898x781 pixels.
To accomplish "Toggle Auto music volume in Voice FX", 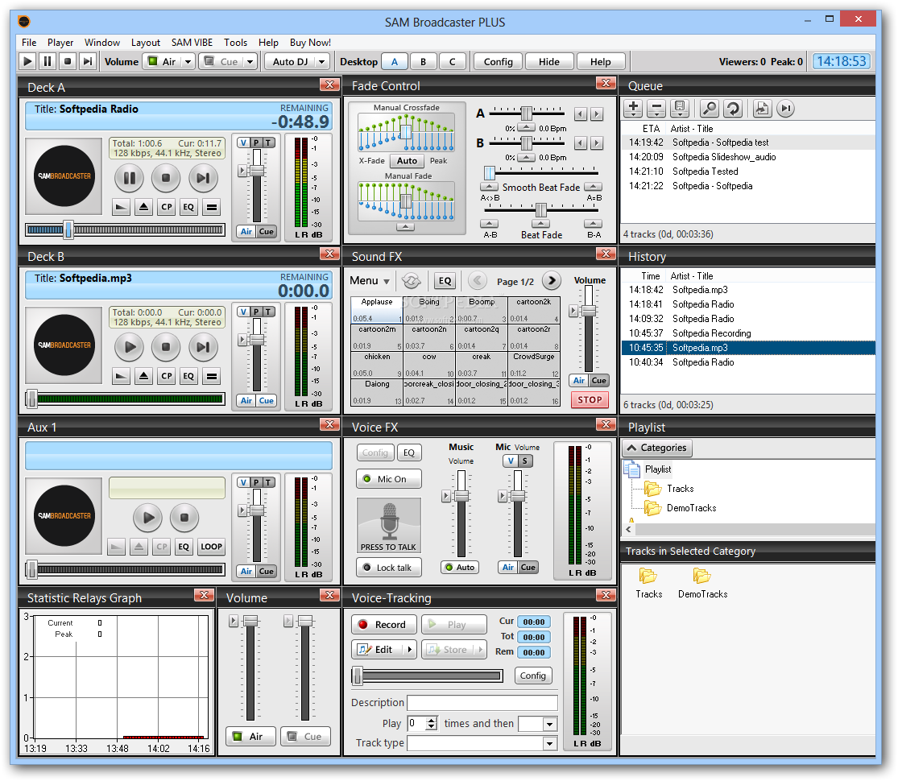I will tap(460, 568).
